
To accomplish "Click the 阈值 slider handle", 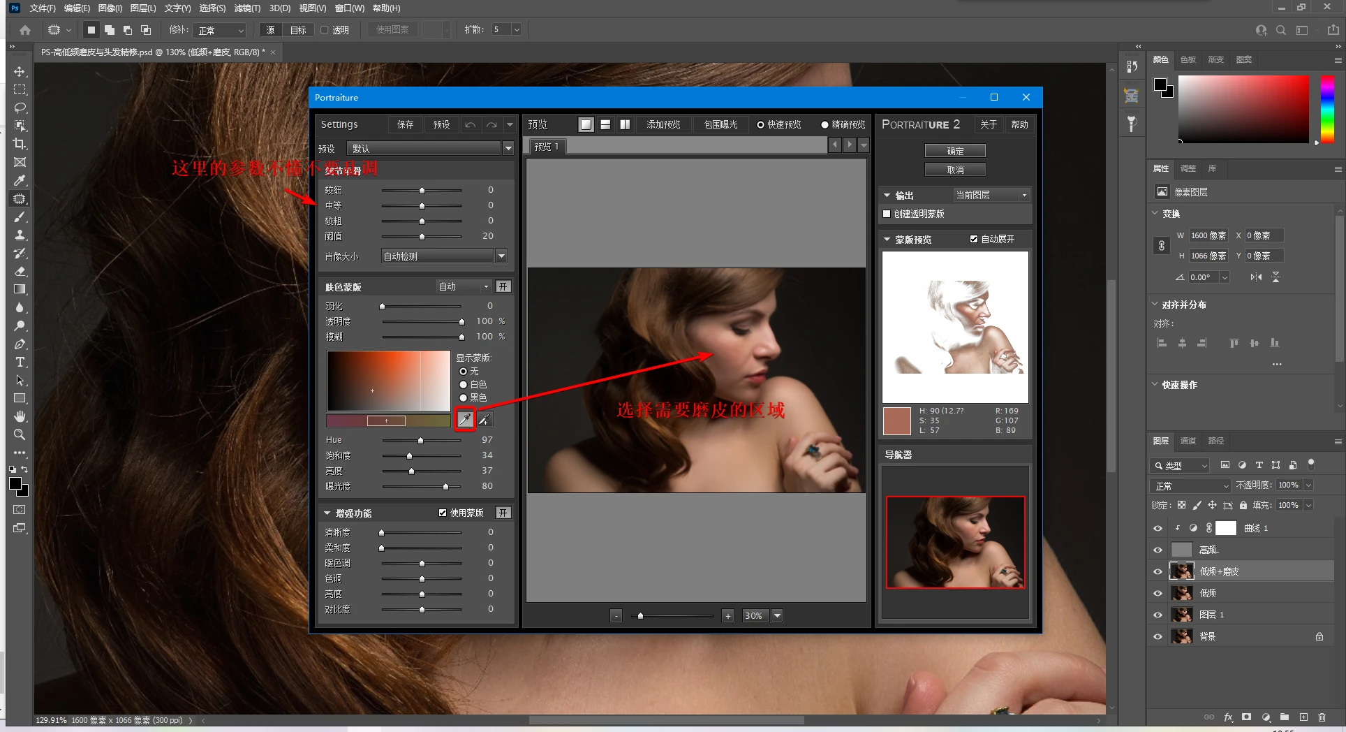I will point(422,237).
